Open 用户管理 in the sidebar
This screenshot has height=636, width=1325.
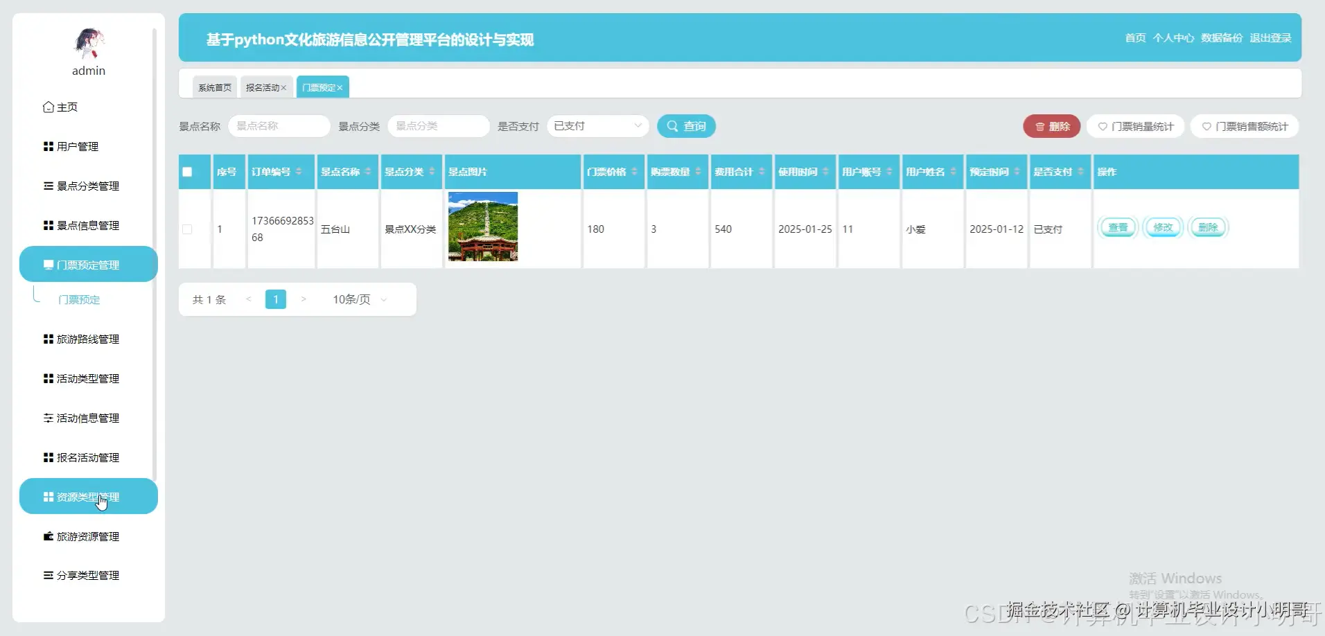click(x=89, y=147)
